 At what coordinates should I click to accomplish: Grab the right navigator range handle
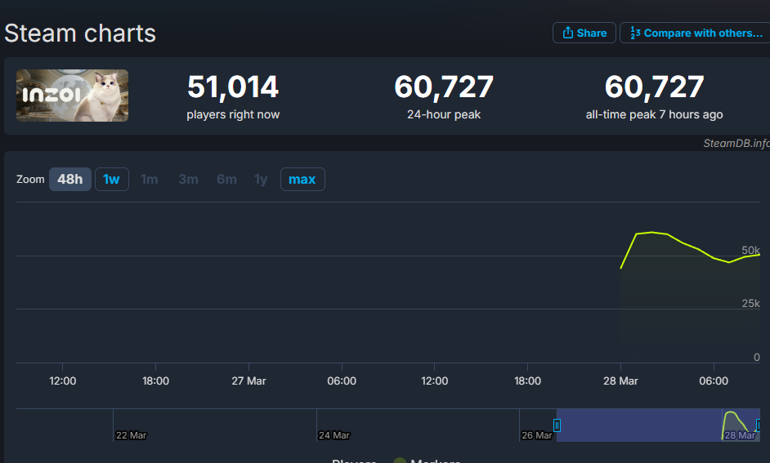click(x=759, y=425)
